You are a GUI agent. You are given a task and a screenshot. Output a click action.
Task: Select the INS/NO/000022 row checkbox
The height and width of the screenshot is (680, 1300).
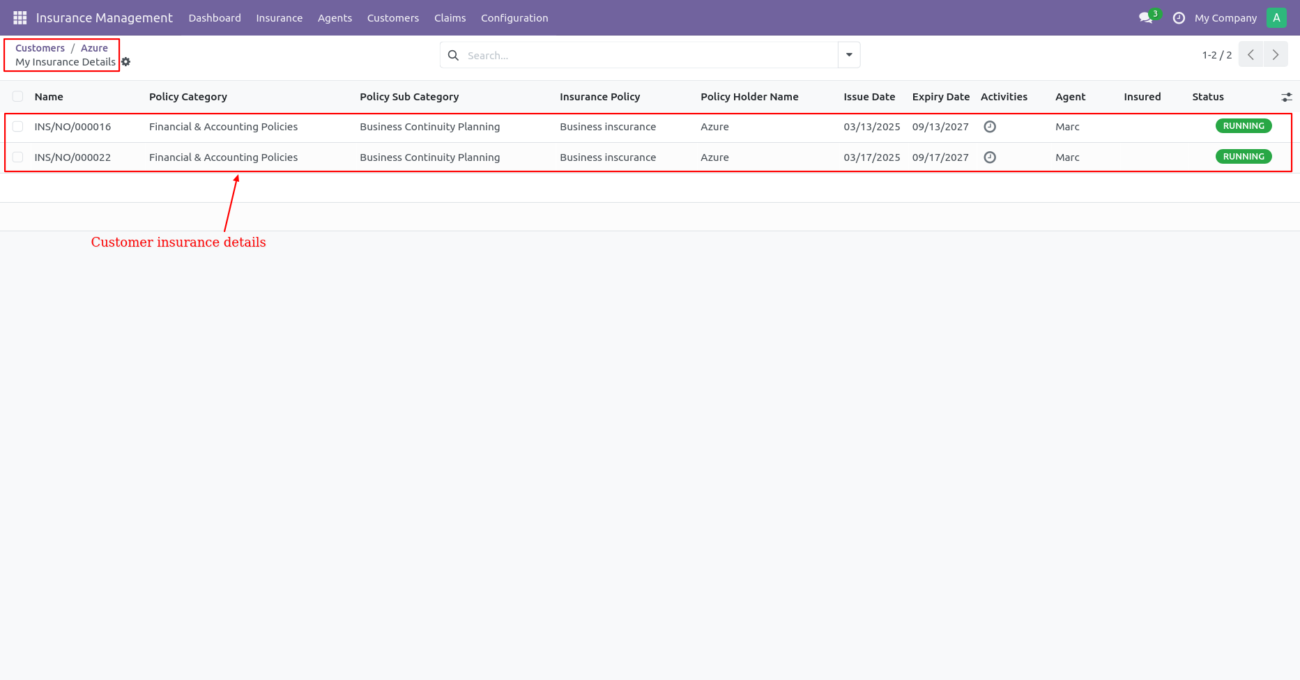point(18,157)
